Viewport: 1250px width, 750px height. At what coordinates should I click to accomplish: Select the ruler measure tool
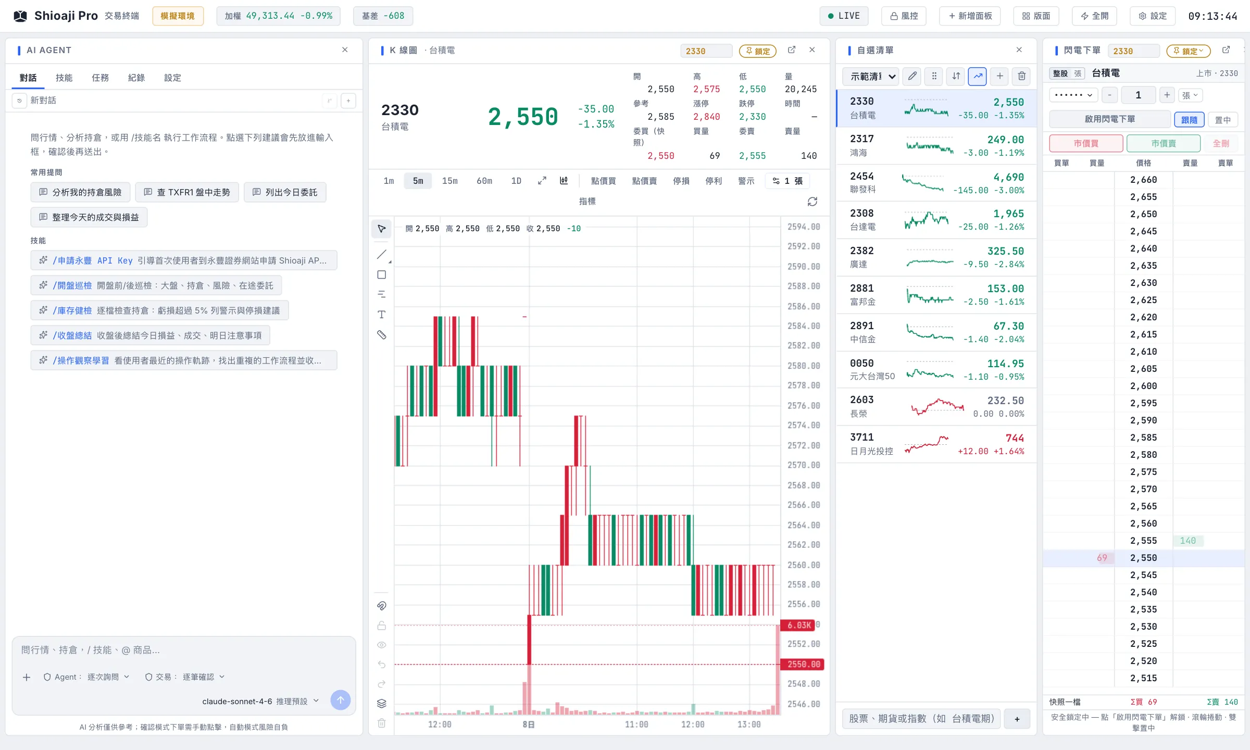[x=381, y=335]
